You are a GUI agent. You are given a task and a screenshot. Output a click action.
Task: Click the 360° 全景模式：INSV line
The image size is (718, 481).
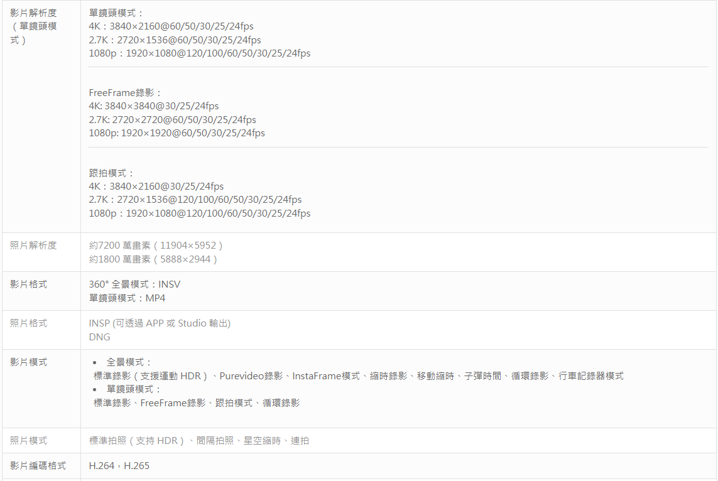pyautogui.click(x=134, y=284)
